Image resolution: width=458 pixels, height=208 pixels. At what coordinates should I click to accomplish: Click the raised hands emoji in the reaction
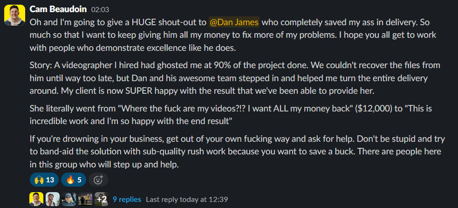click(39, 180)
